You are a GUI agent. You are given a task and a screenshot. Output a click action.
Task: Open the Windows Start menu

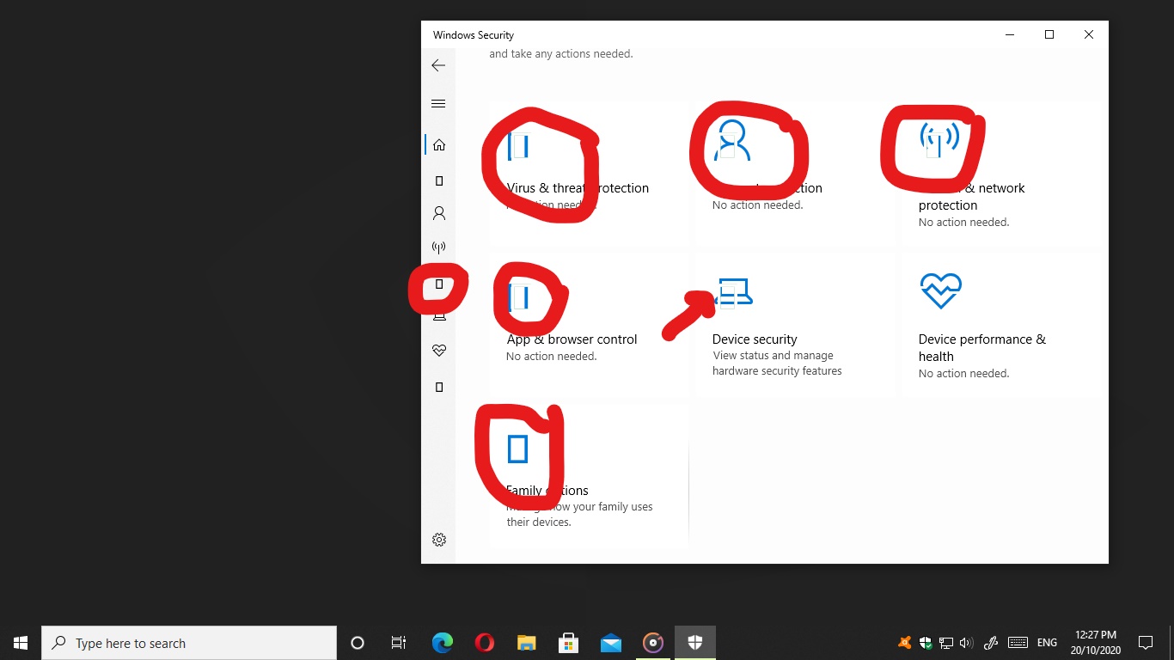[21, 643]
